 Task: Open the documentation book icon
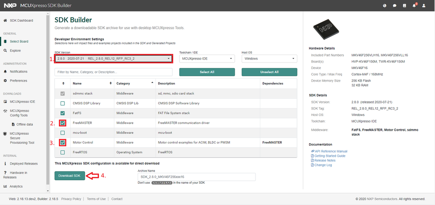(404, 6)
